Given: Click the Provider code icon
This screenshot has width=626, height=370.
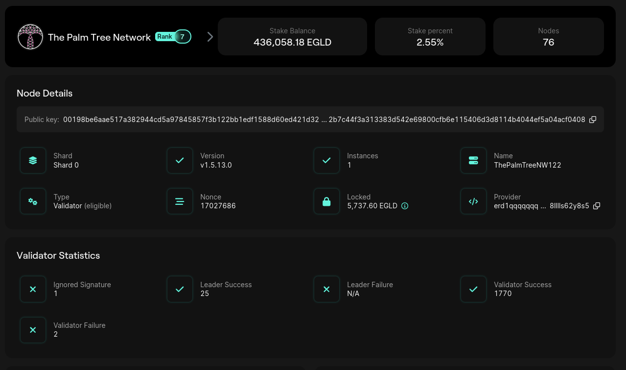Looking at the screenshot, I should [x=473, y=201].
